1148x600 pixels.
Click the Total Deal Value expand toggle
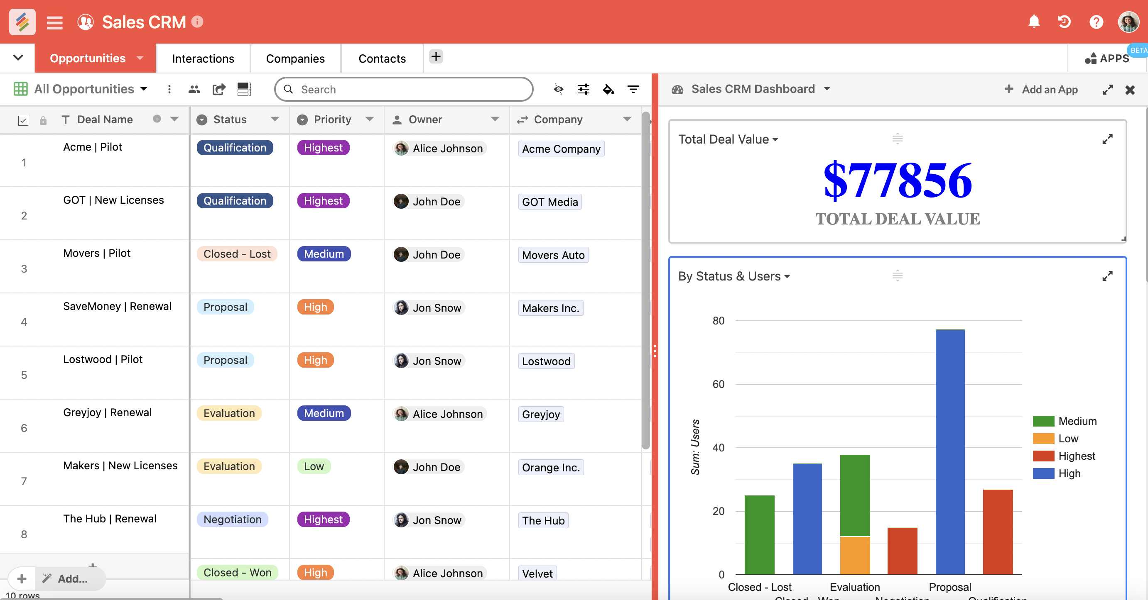[x=1107, y=139]
